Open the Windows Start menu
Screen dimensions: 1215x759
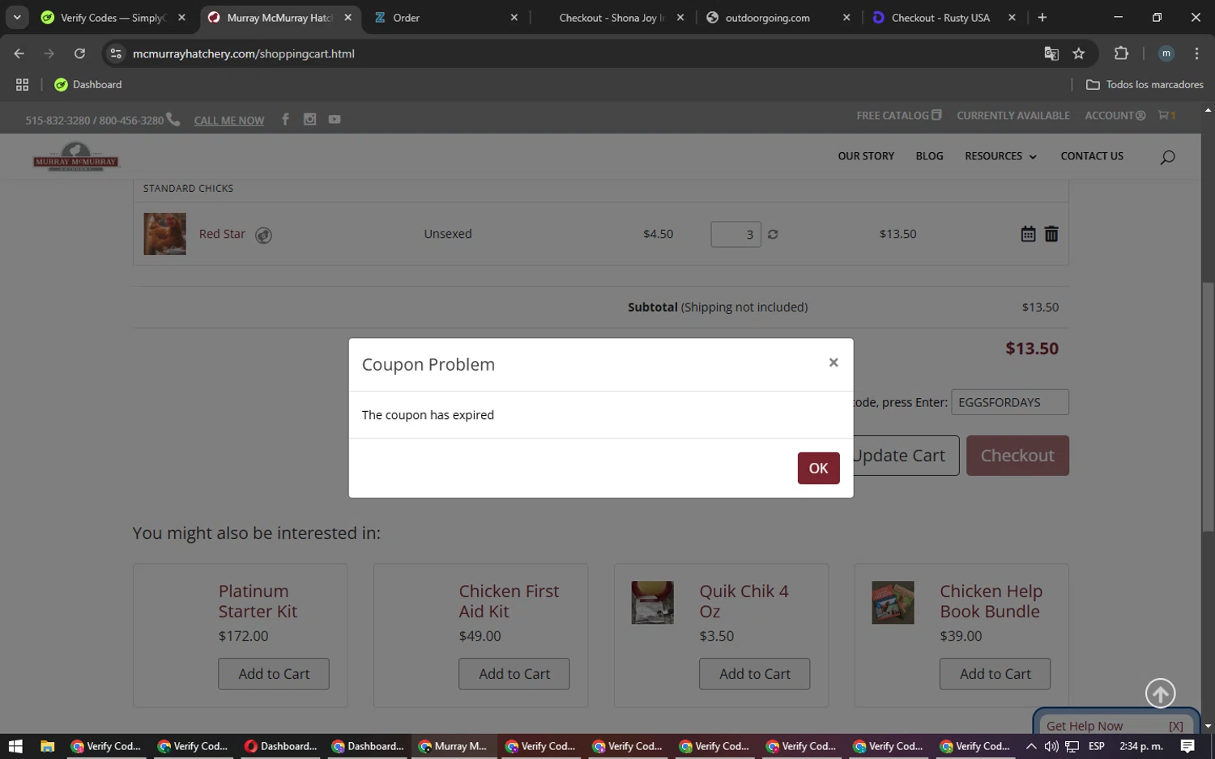(15, 746)
